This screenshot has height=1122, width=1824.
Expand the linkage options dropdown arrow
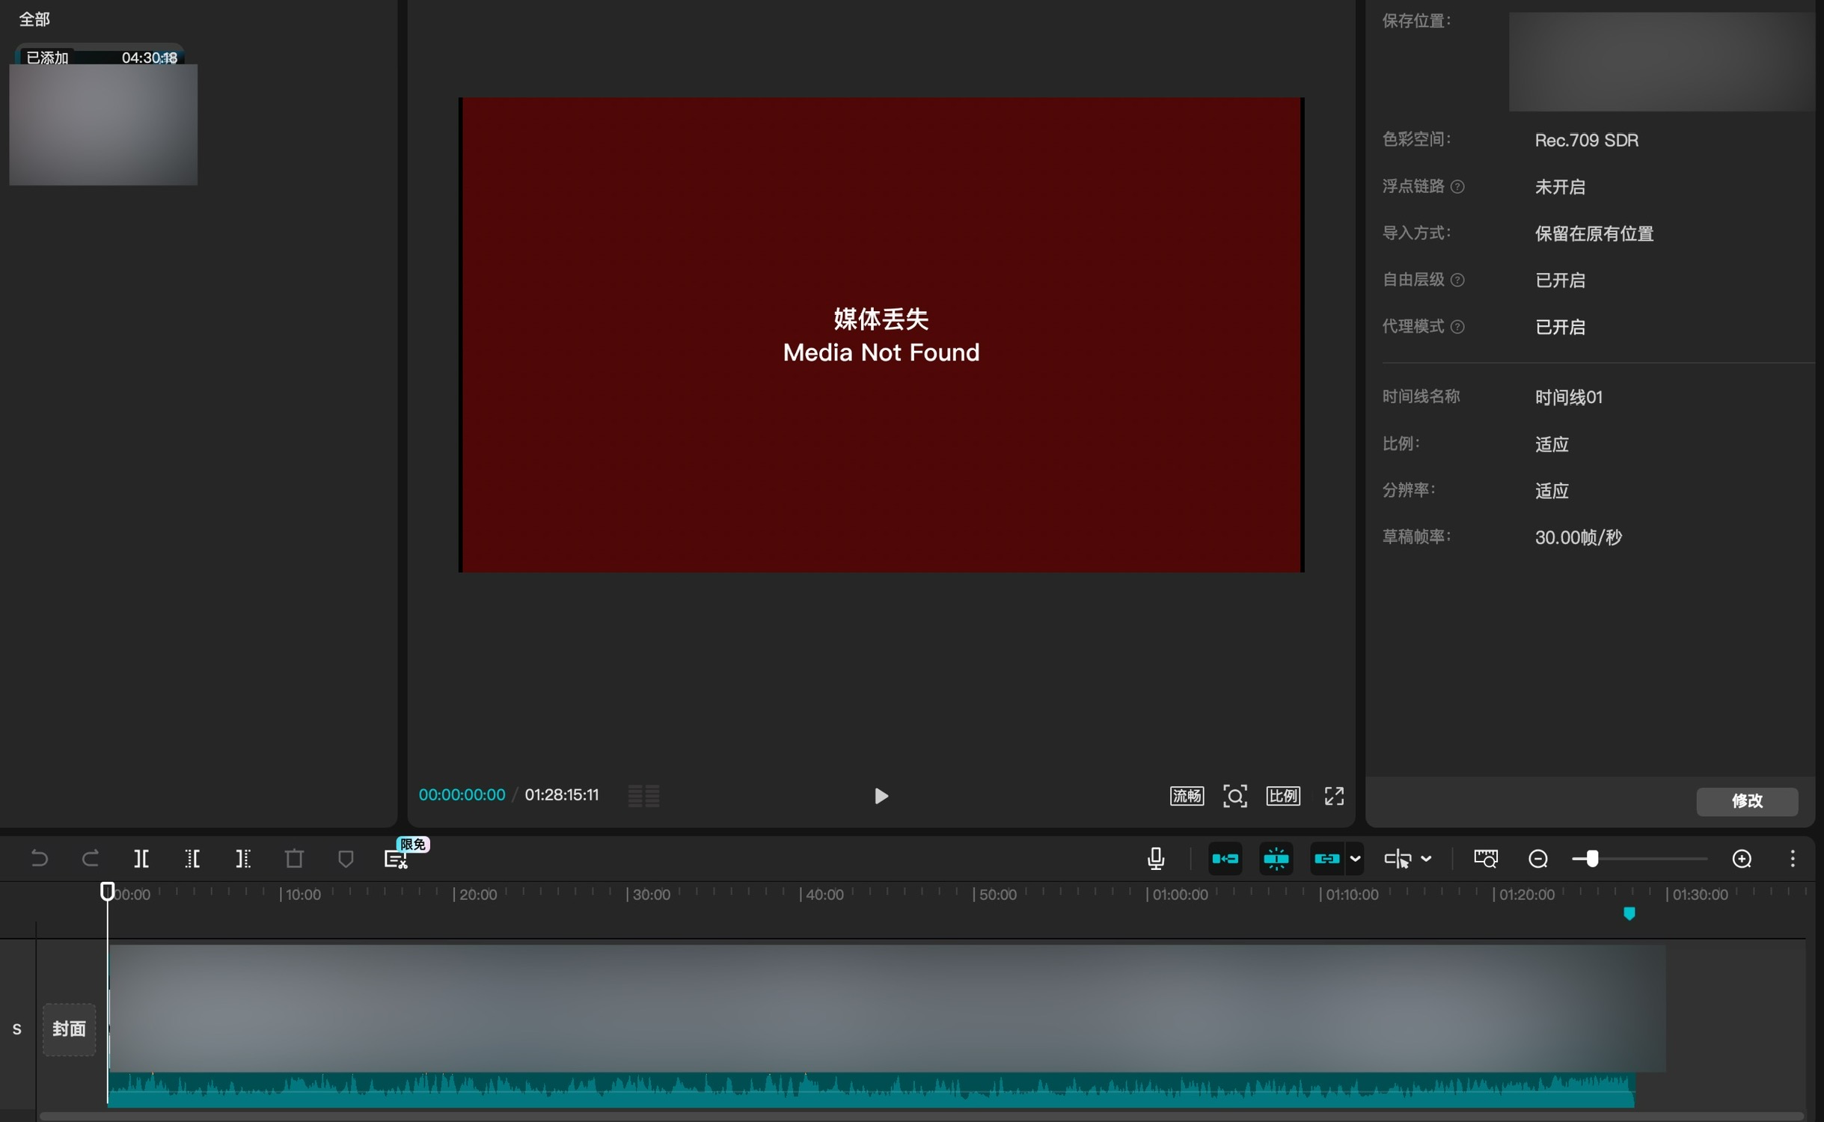click(x=1355, y=859)
